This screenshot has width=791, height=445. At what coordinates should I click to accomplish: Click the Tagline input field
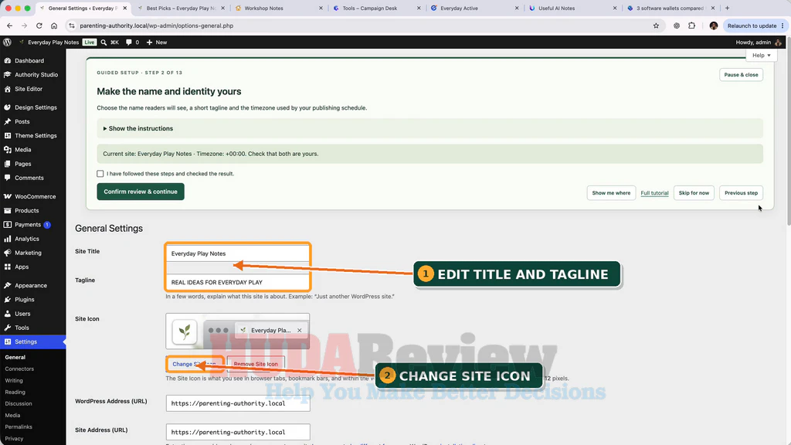coord(238,282)
